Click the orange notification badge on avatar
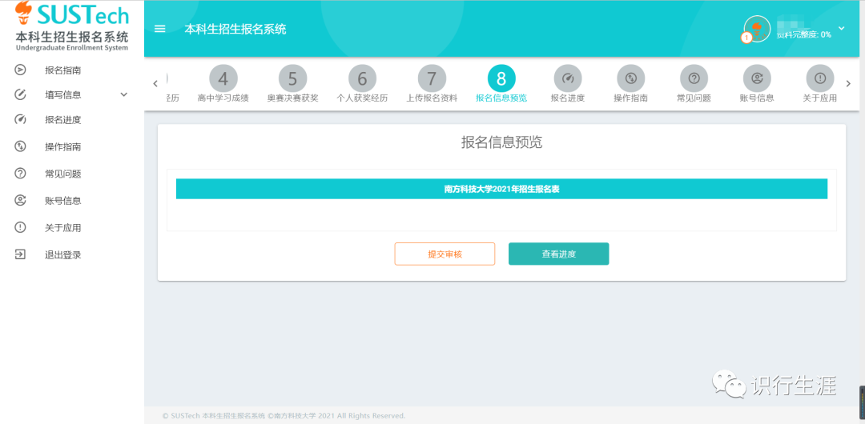This screenshot has width=865, height=424. 746,38
